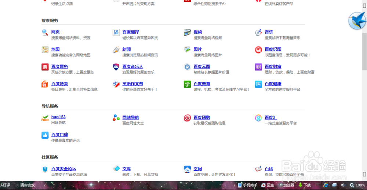Go to the 百度音乐人 link

click(x=133, y=67)
